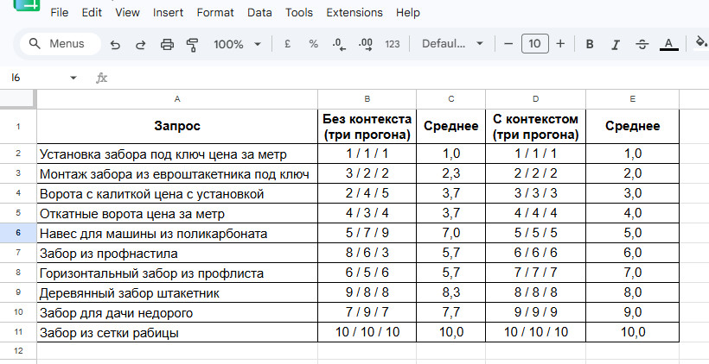Select column C header
709x364 pixels.
point(450,99)
